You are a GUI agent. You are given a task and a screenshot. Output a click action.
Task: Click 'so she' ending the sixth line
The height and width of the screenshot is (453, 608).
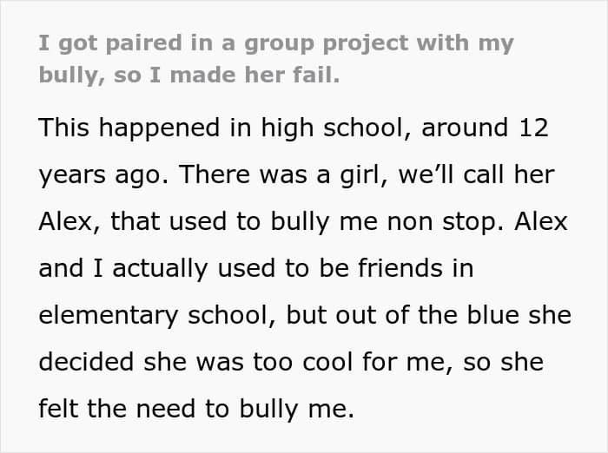[503, 363]
